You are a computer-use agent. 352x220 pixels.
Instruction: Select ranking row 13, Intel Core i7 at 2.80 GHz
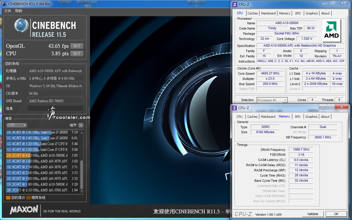(x=42, y=150)
